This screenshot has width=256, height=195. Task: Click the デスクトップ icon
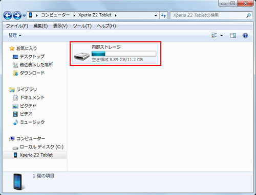click(15, 57)
